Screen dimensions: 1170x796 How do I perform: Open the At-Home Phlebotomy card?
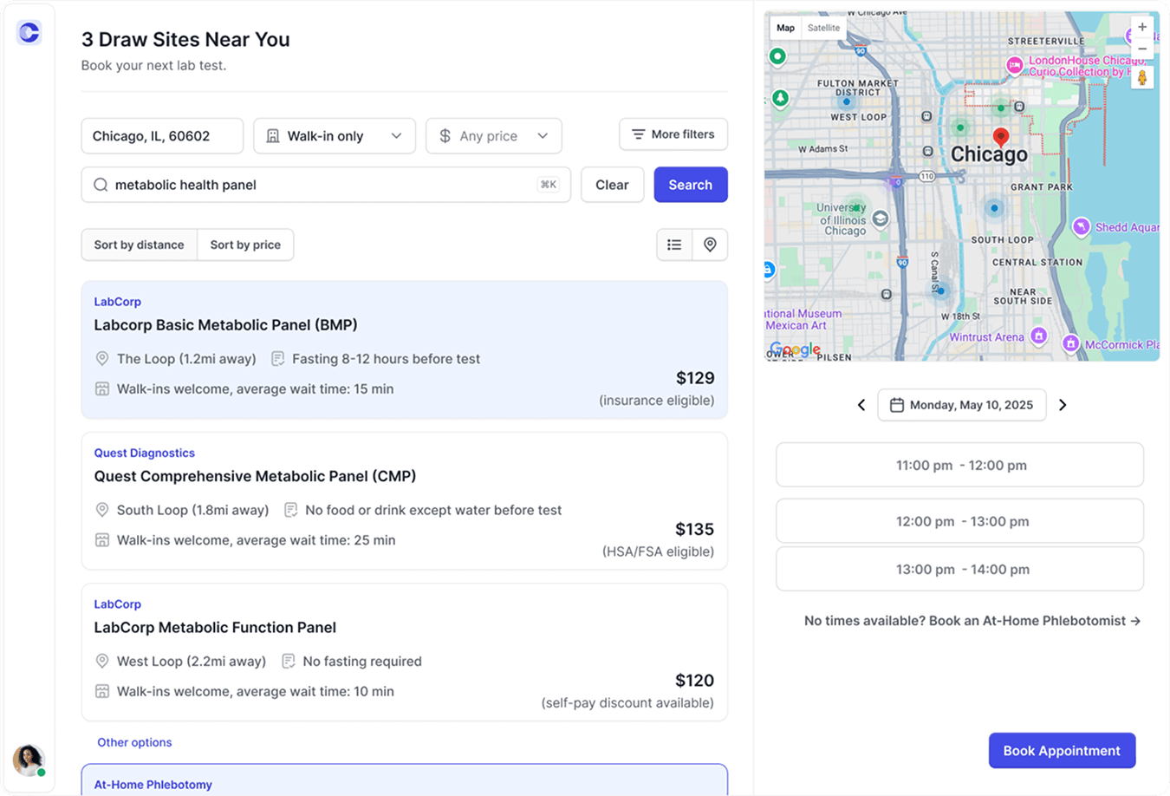[x=405, y=780]
